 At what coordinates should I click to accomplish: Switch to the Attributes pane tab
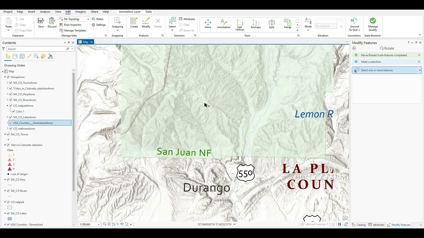pyautogui.click(x=377, y=225)
